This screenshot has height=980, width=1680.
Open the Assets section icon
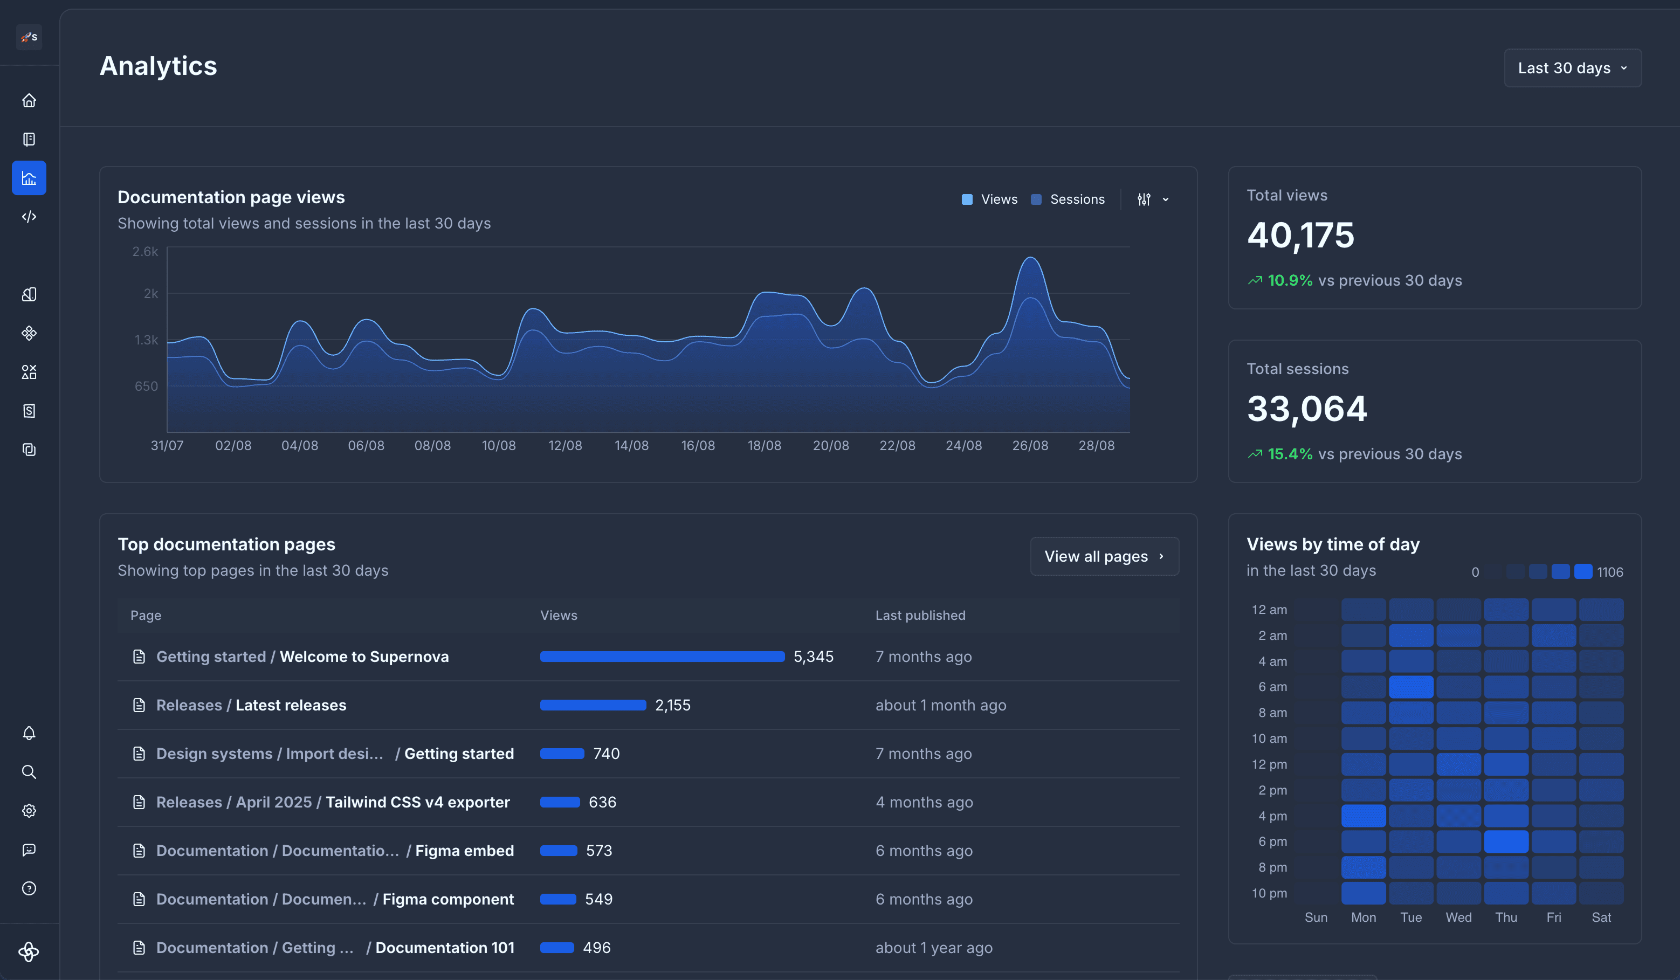29,371
